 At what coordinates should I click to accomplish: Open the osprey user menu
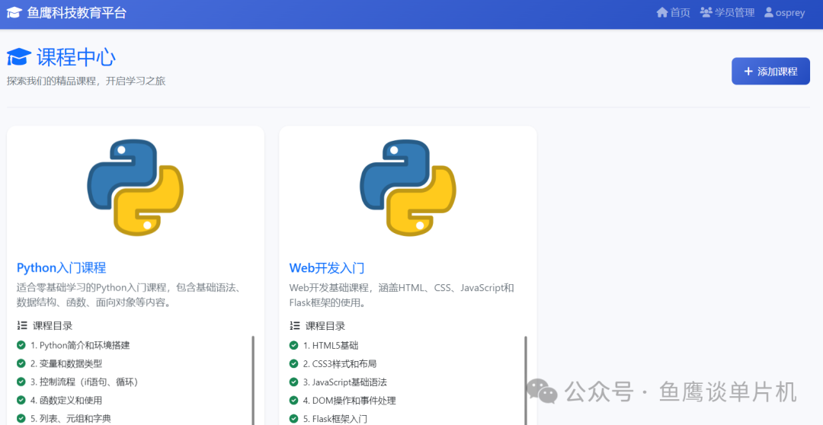[785, 13]
